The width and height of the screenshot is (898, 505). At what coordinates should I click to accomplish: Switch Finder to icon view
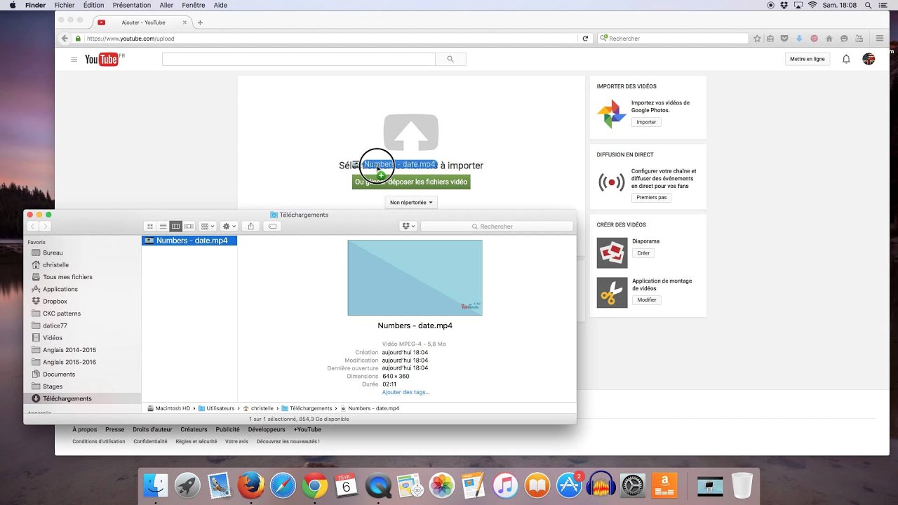click(x=149, y=227)
